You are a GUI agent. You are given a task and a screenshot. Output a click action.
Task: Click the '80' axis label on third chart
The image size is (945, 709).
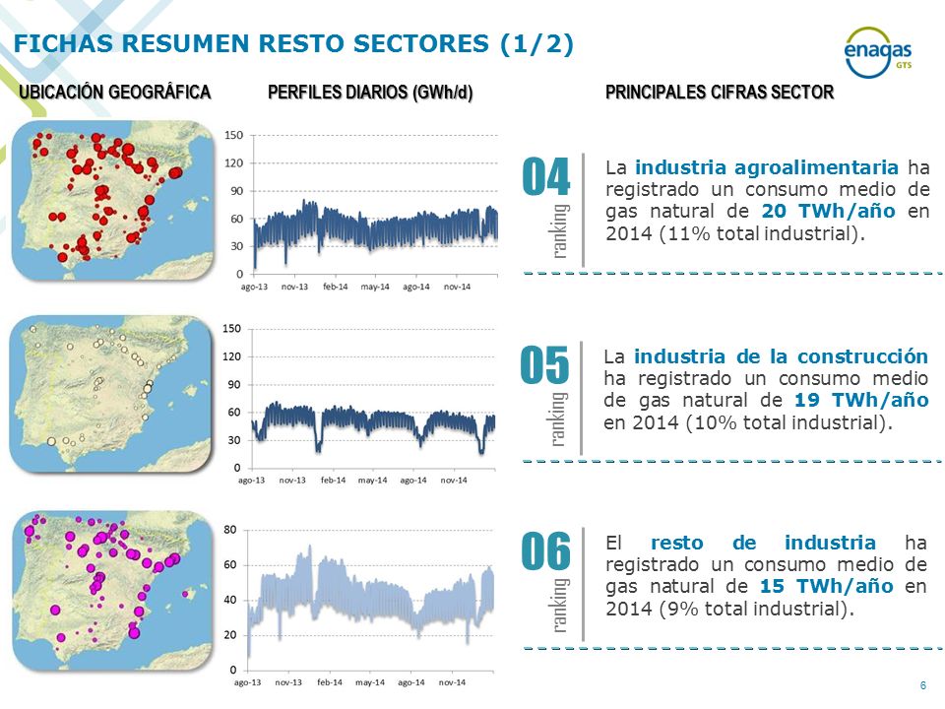click(x=230, y=530)
